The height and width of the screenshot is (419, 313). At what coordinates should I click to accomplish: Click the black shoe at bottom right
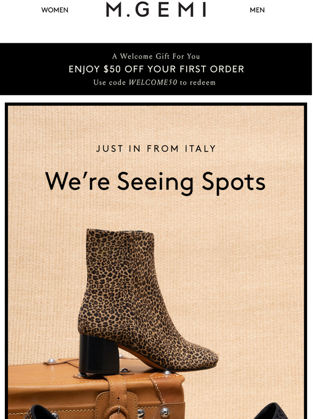click(270, 411)
